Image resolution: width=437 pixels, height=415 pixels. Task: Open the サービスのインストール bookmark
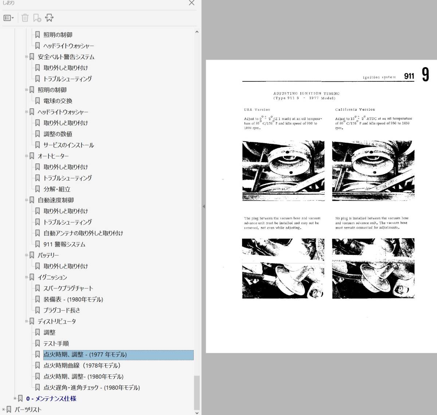[68, 145]
